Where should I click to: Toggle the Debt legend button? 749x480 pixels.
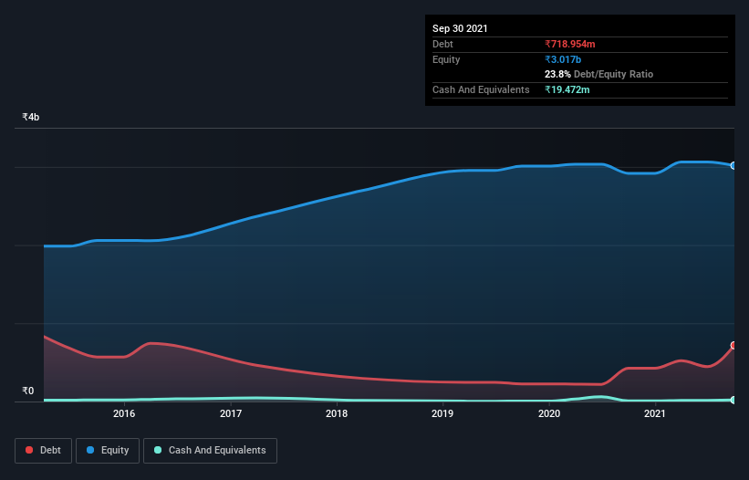[43, 451]
